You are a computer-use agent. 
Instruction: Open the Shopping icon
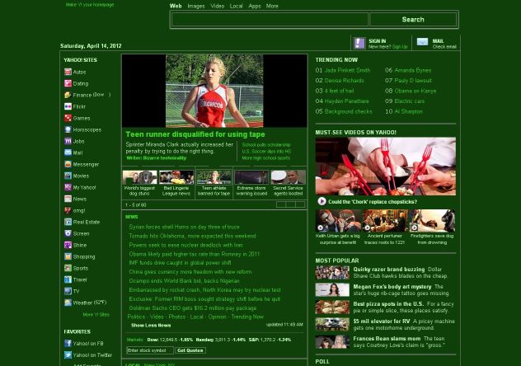pyautogui.click(x=68, y=256)
